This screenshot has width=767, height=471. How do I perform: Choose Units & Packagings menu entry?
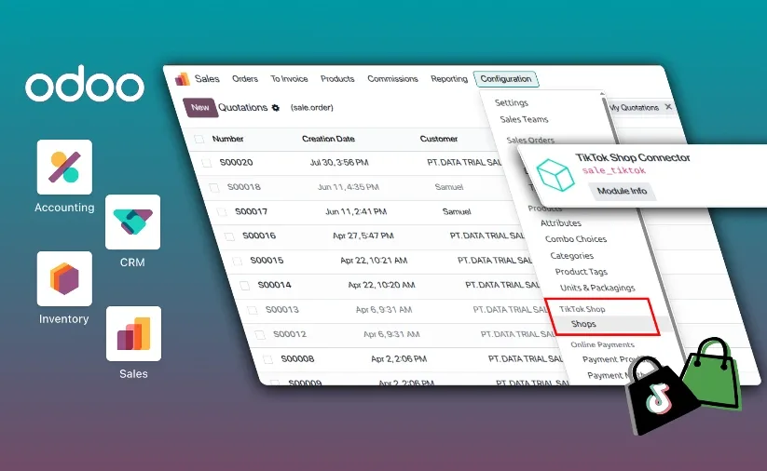point(597,288)
